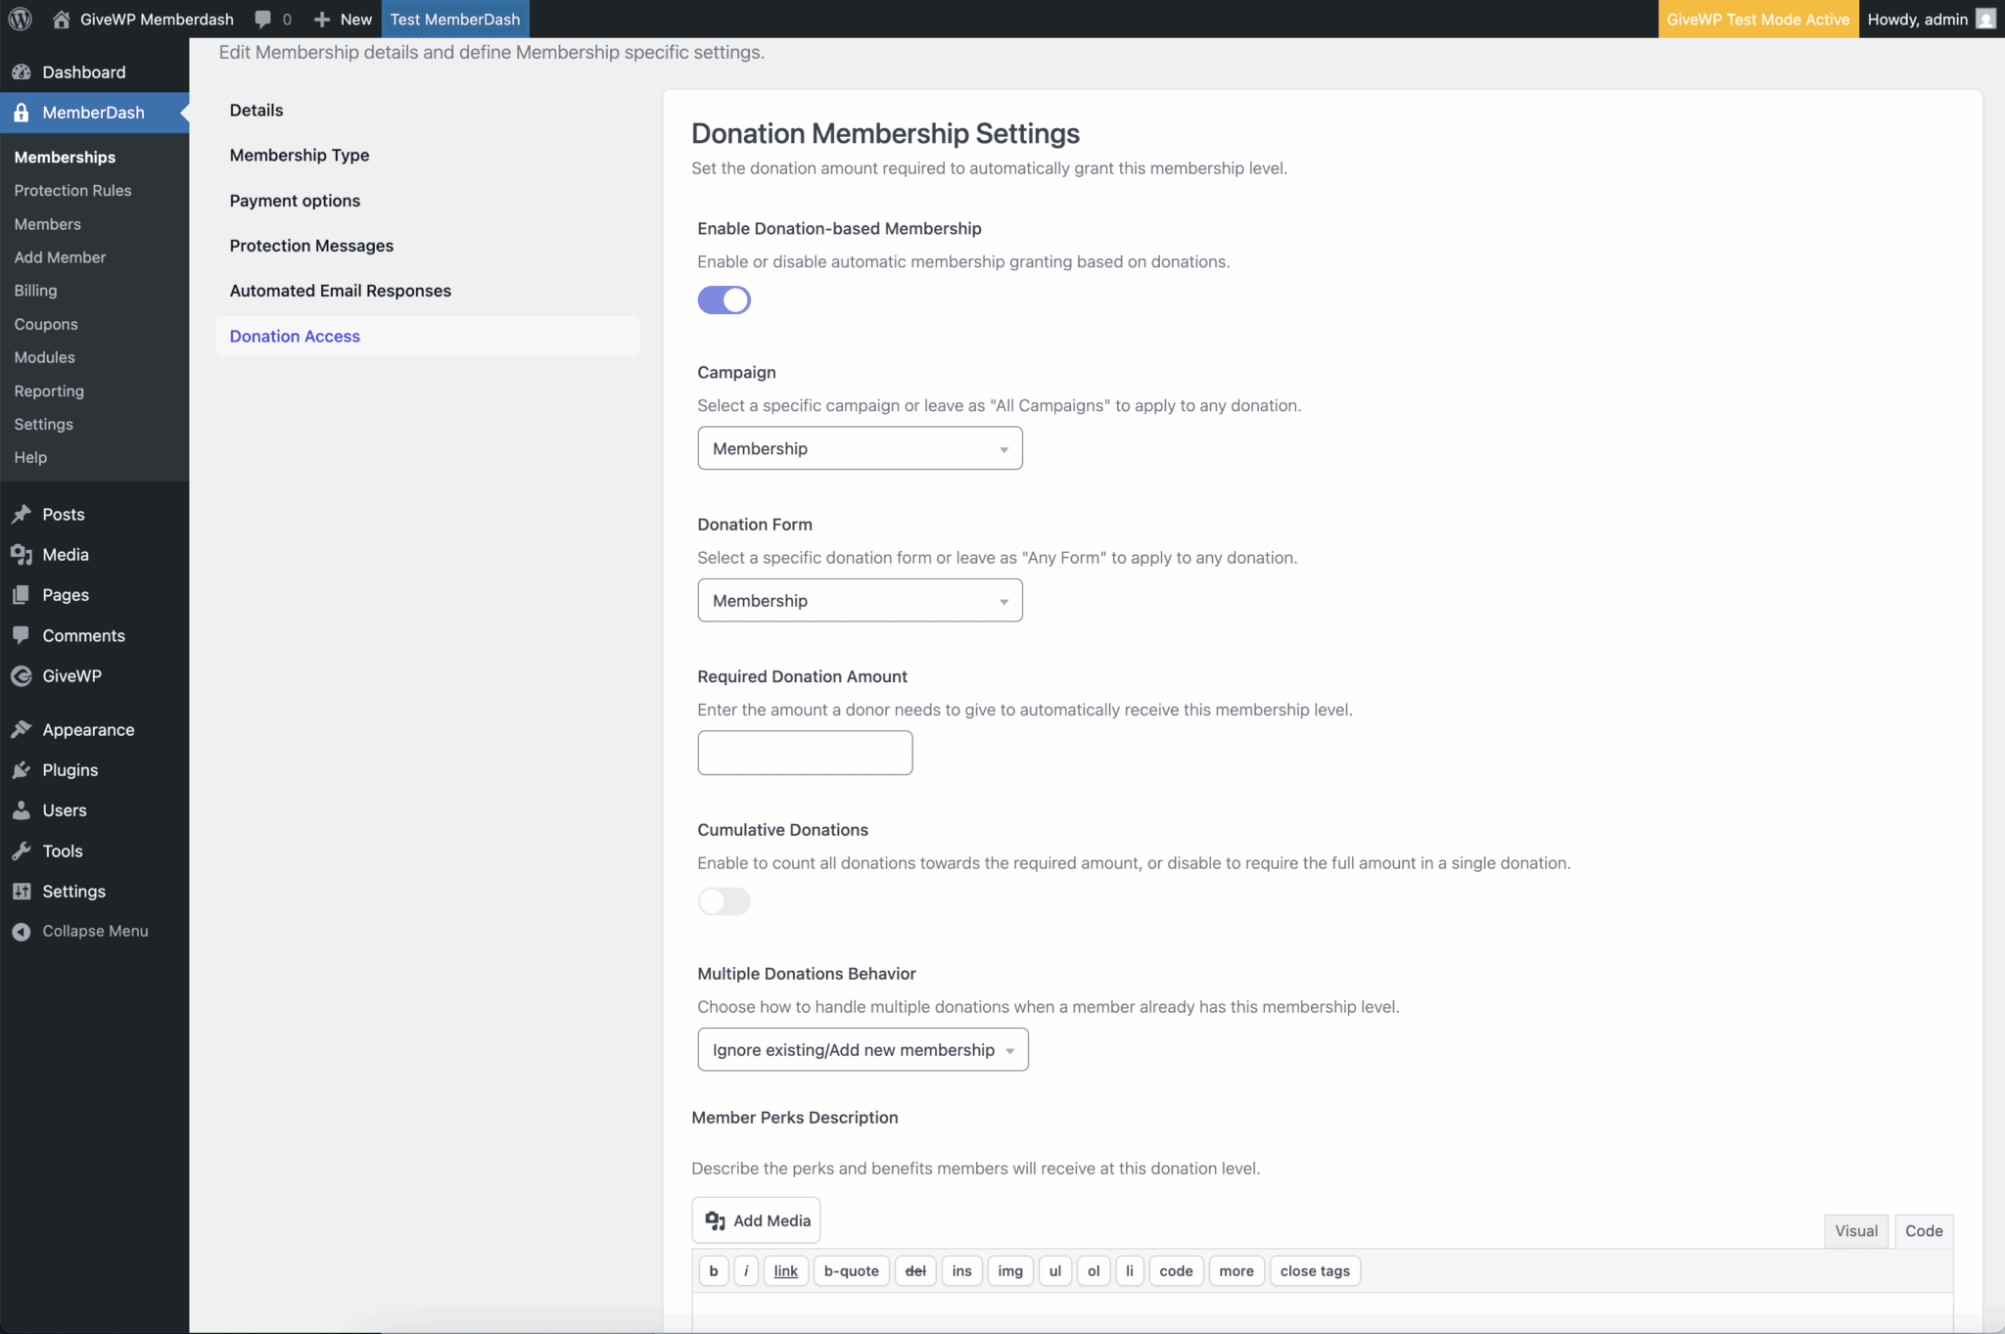The height and width of the screenshot is (1334, 2005).
Task: Click the Pages icon in sidebar
Action: [x=22, y=594]
